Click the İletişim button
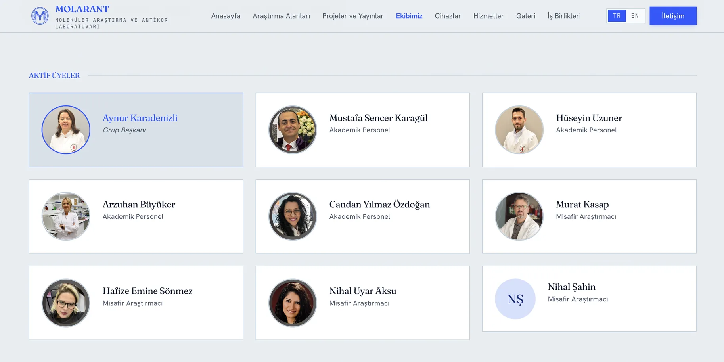This screenshot has width=724, height=362. click(673, 16)
